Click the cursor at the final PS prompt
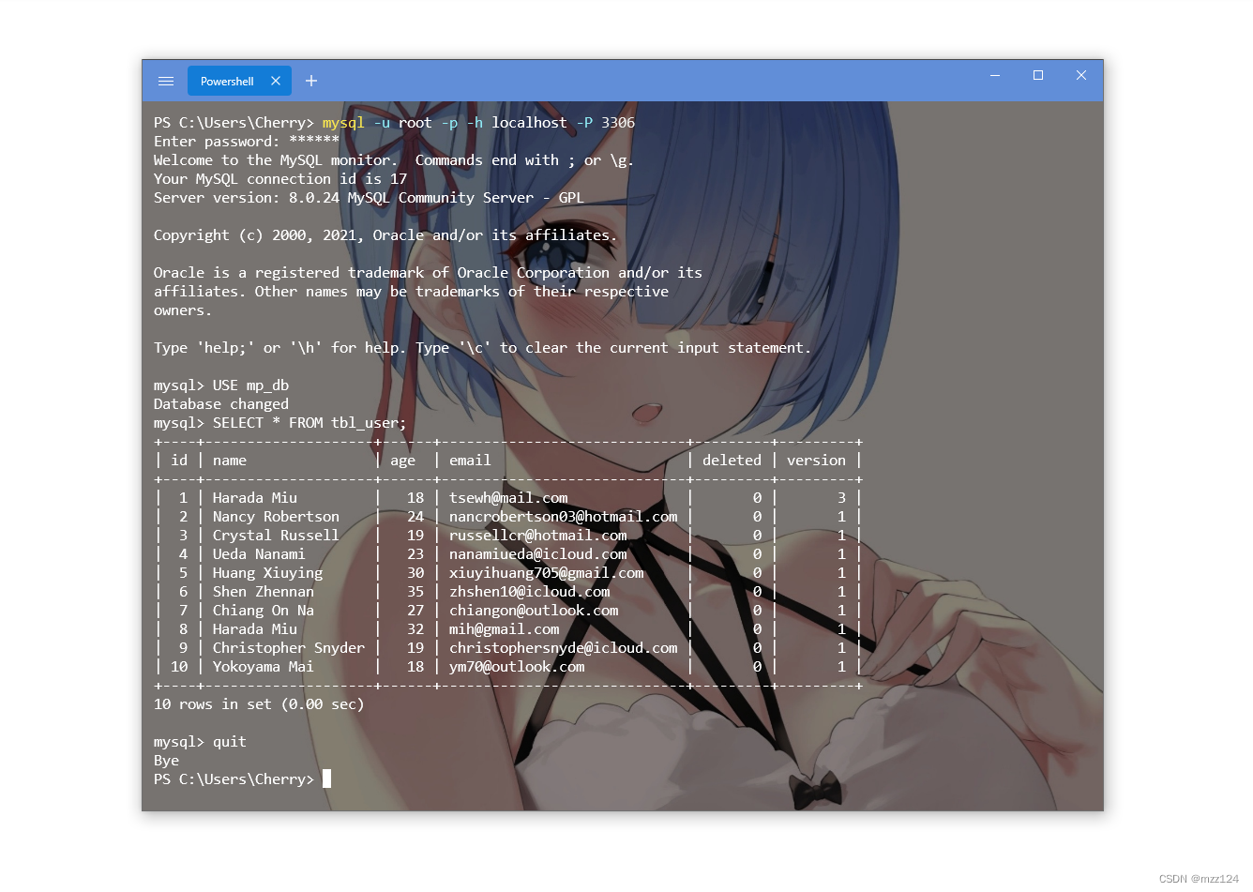Viewport: 1253px width, 892px height. [x=326, y=779]
